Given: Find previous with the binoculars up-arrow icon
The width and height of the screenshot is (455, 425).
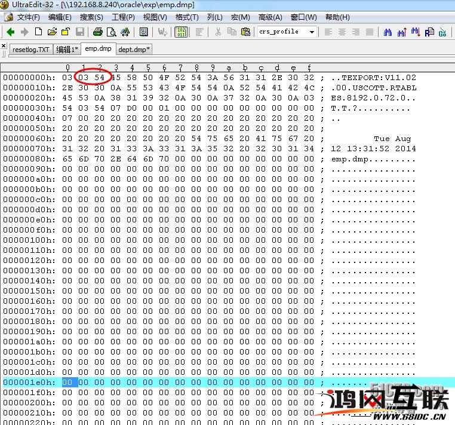Looking at the screenshot, I should tap(402, 32).
